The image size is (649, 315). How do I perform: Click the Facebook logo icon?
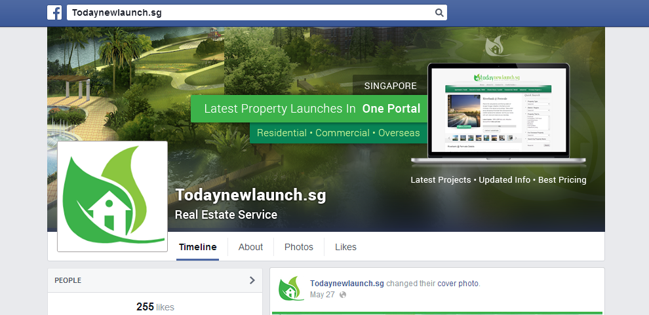(x=54, y=12)
